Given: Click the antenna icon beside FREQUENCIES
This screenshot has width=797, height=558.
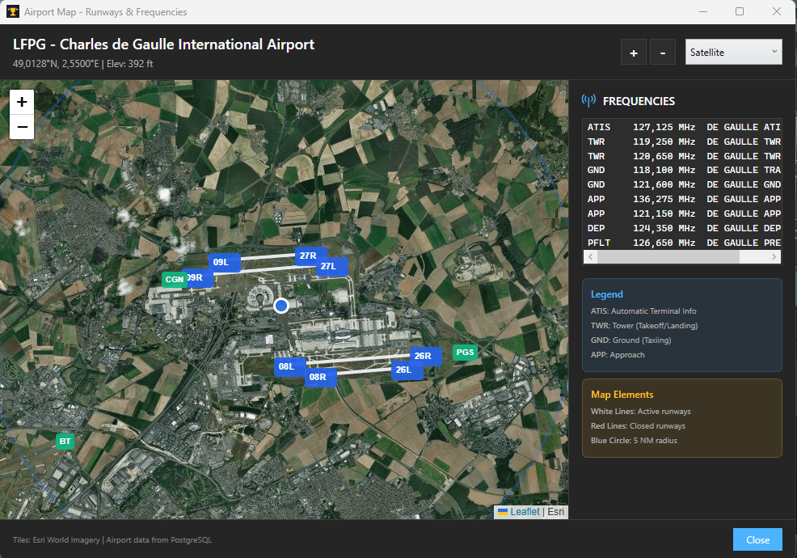Looking at the screenshot, I should (x=588, y=101).
